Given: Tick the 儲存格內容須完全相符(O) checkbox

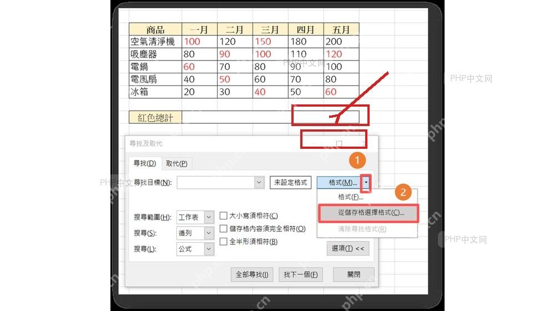Looking at the screenshot, I should click(223, 228).
